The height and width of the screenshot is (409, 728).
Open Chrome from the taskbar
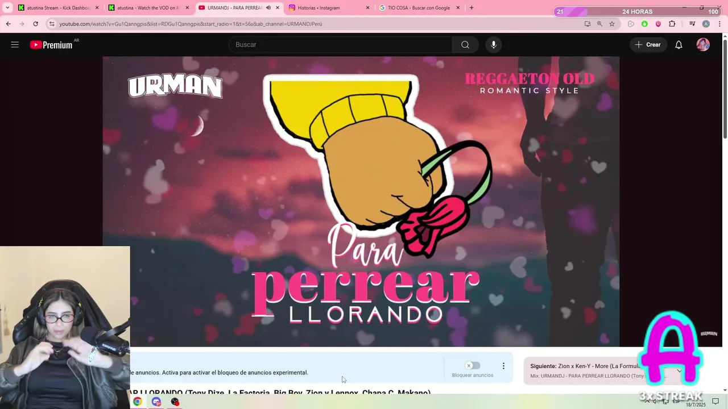(x=137, y=402)
